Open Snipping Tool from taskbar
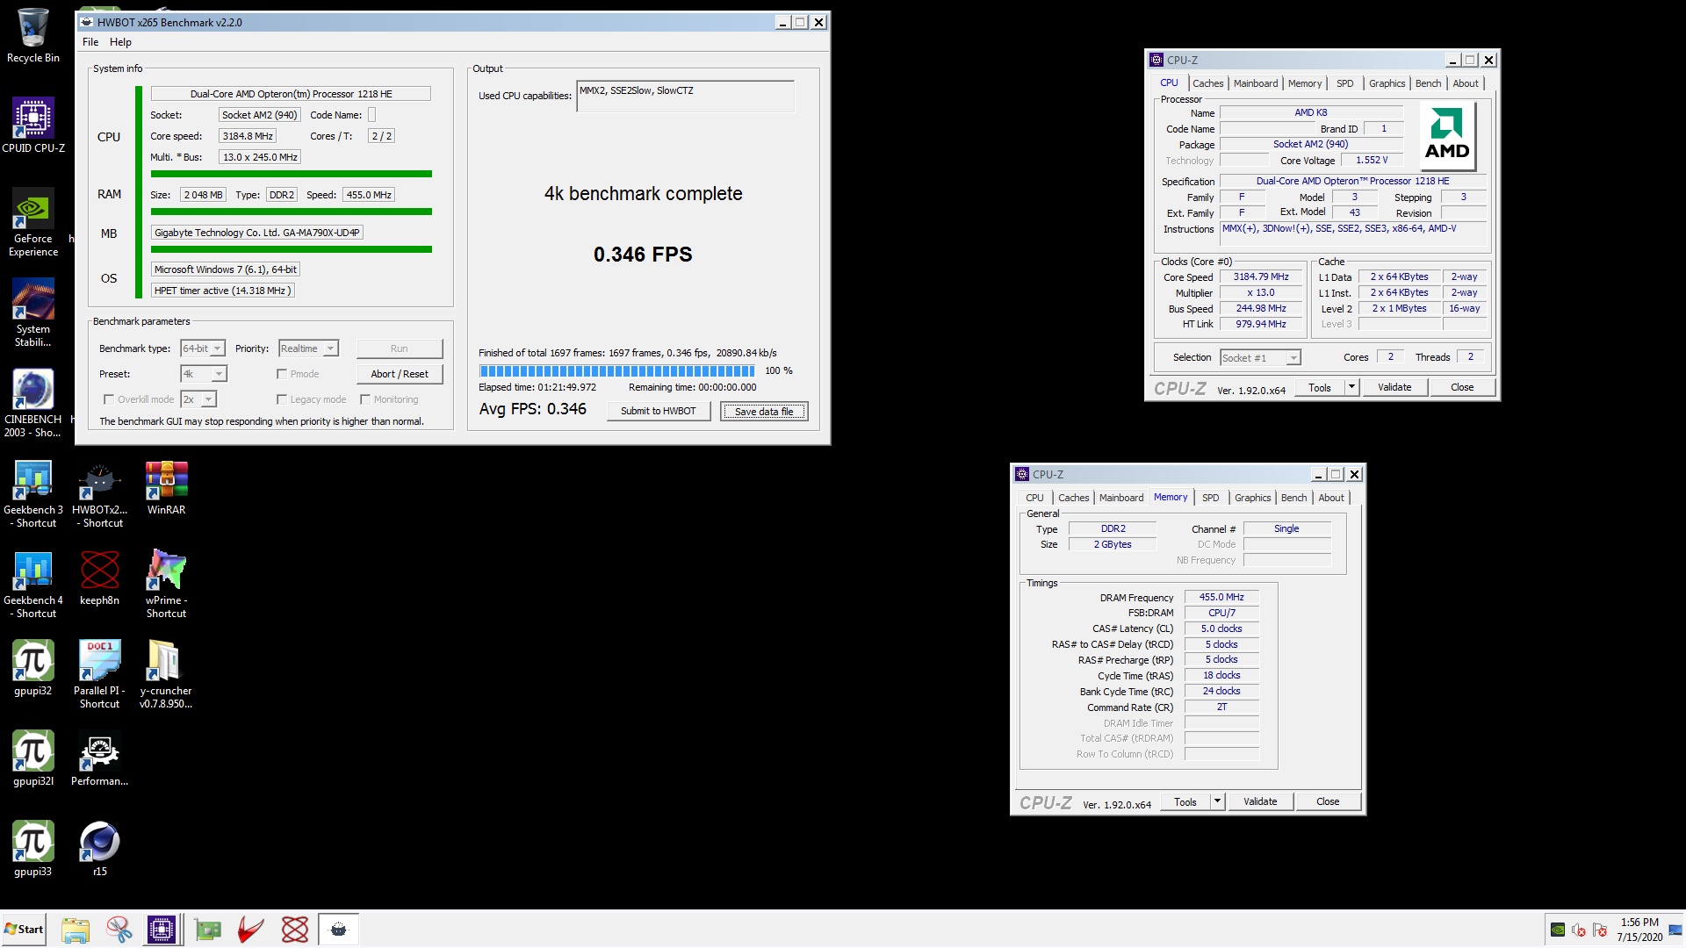The image size is (1686, 948). [x=119, y=930]
